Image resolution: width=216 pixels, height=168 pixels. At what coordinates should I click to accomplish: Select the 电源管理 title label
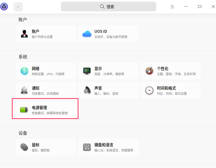click(x=39, y=108)
